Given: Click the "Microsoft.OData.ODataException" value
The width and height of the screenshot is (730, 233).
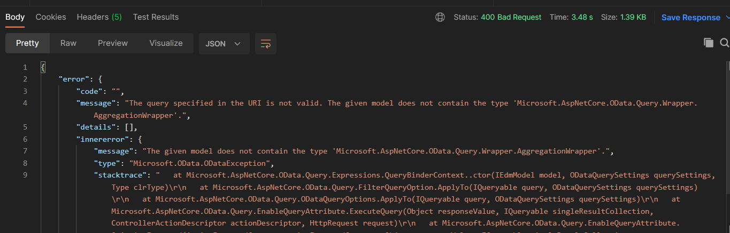Looking at the screenshot, I should pyautogui.click(x=199, y=163).
